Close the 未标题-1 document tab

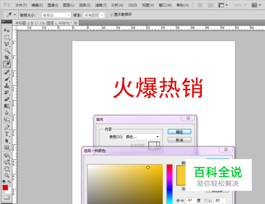pyautogui.click(x=75, y=23)
